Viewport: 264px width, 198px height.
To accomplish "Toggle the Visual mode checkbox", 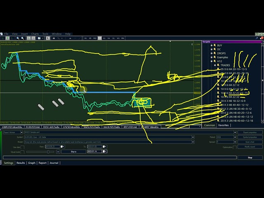I will [x=22, y=151].
